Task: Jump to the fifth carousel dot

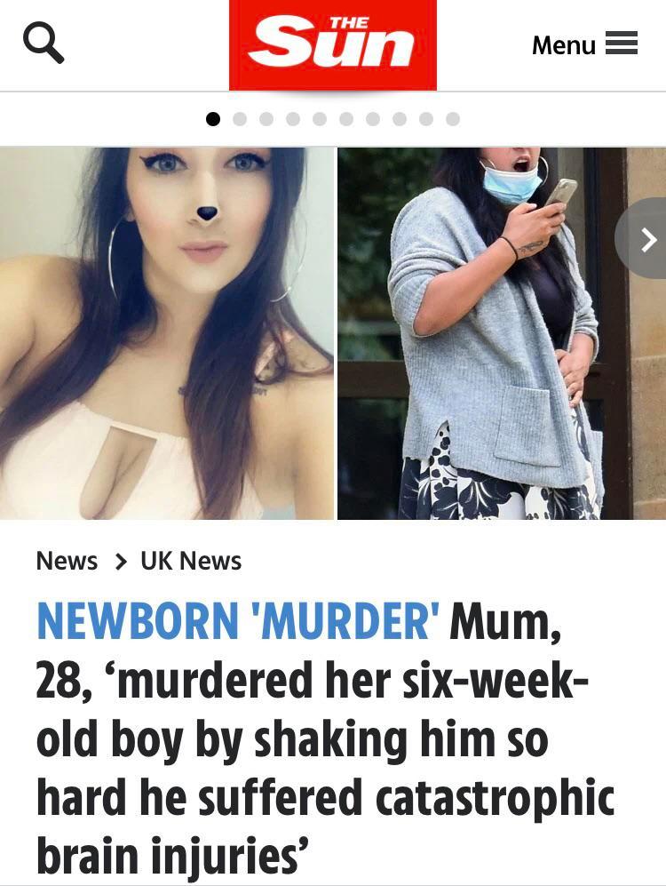Action: pos(320,119)
